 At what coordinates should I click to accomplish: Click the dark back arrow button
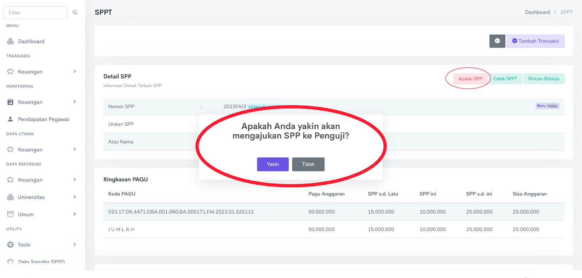click(497, 41)
